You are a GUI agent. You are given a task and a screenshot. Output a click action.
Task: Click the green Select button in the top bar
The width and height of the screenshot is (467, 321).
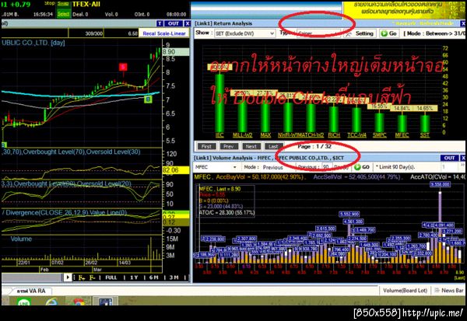(x=63, y=14)
